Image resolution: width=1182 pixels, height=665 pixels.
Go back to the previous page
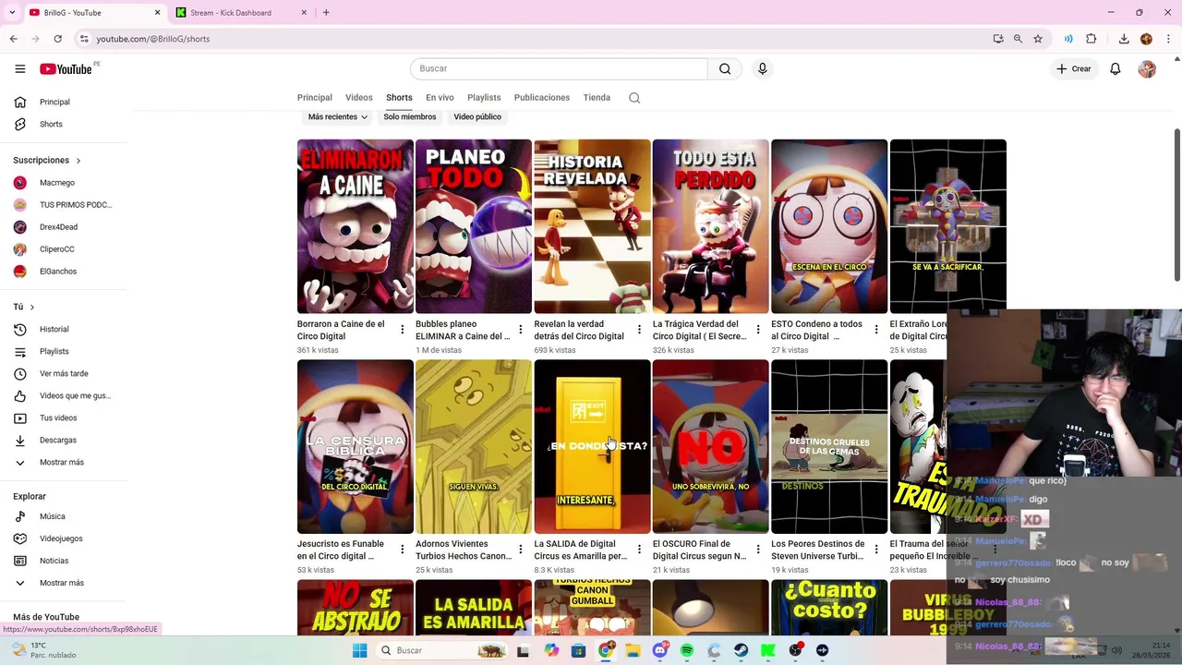(13, 39)
